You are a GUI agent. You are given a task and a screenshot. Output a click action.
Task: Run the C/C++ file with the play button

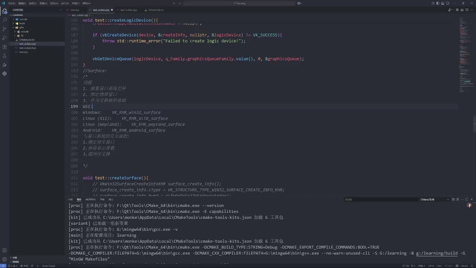coord(450,10)
